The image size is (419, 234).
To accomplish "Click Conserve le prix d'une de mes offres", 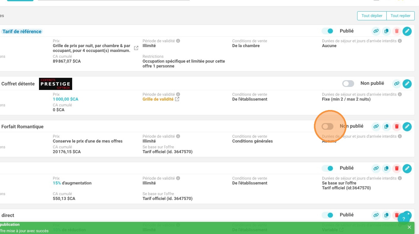I will 88,141.
